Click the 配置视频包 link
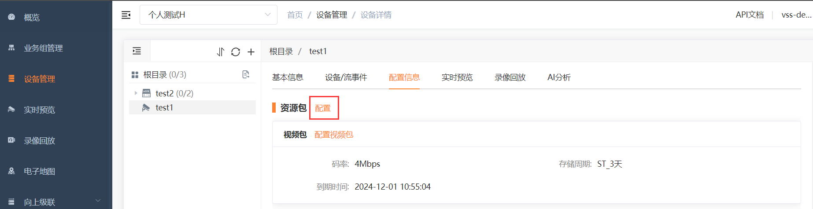Image resolution: width=813 pixels, height=209 pixels. pyautogui.click(x=334, y=135)
